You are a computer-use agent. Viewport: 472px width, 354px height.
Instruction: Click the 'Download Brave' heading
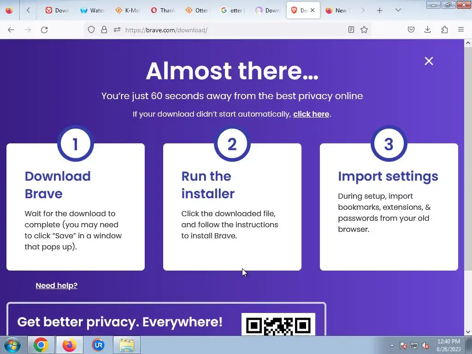click(58, 185)
